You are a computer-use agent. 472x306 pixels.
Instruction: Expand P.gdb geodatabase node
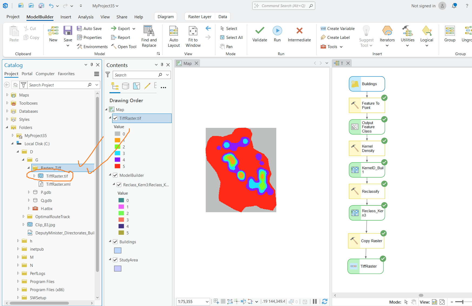click(x=29, y=192)
